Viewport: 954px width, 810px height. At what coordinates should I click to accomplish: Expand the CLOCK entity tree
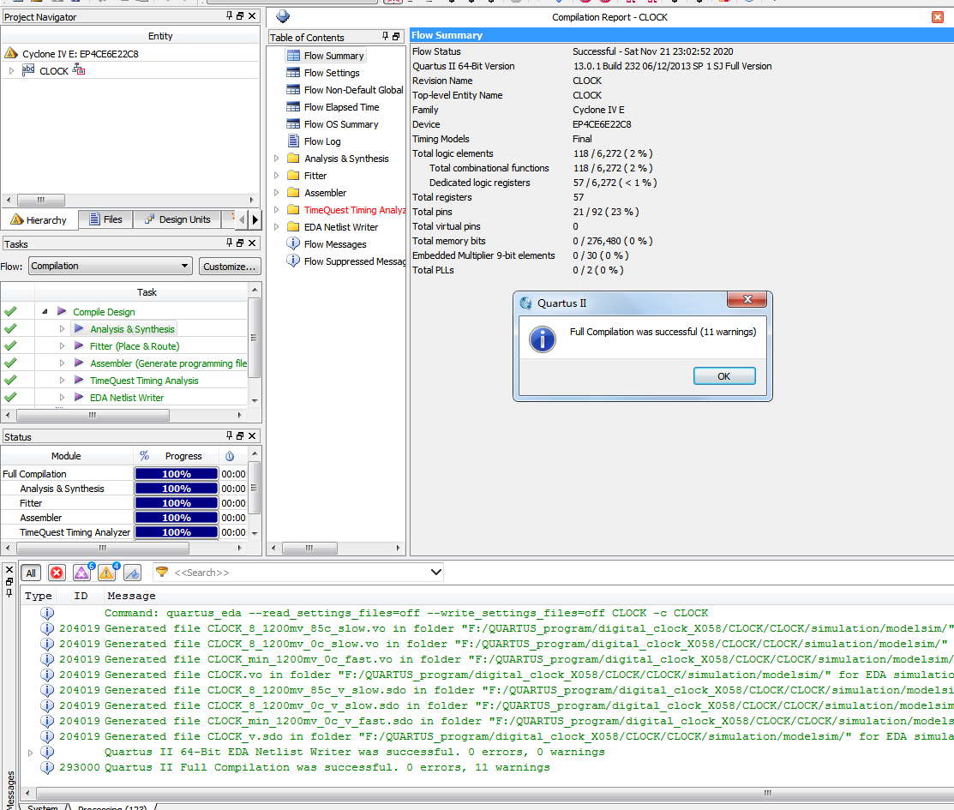pos(12,71)
